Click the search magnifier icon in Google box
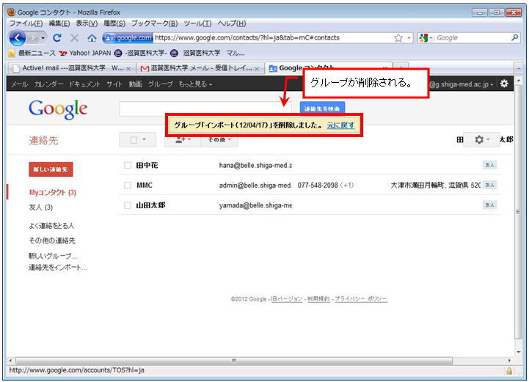529x382 pixels. point(514,38)
